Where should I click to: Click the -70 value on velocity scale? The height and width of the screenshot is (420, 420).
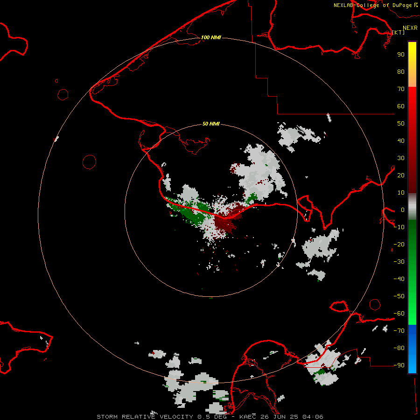pos(399,331)
